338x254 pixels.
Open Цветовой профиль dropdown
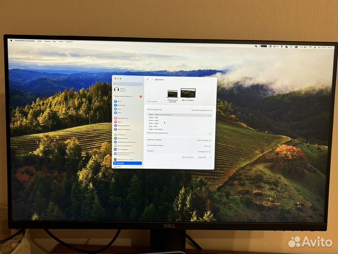(x=204, y=140)
